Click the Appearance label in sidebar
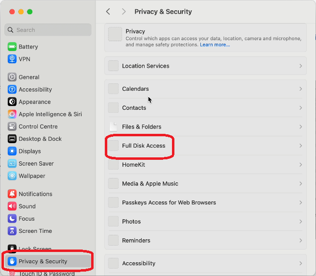 point(35,102)
